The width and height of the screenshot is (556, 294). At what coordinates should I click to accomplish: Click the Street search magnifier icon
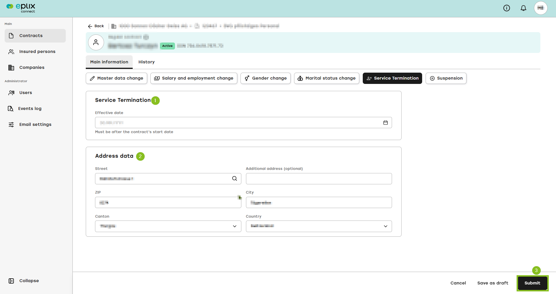point(234,179)
